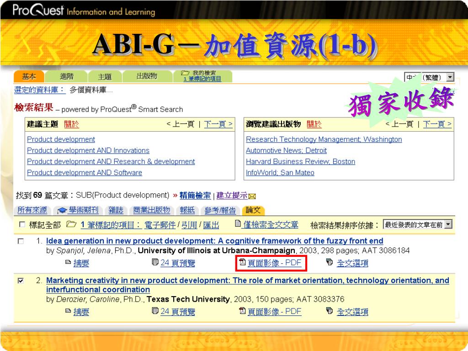468x351 pixels.
Task: Select the 雜誌 source tab
Action: [x=116, y=210]
